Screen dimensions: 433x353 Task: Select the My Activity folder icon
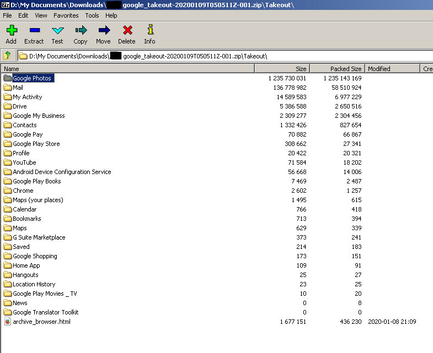tap(8, 97)
